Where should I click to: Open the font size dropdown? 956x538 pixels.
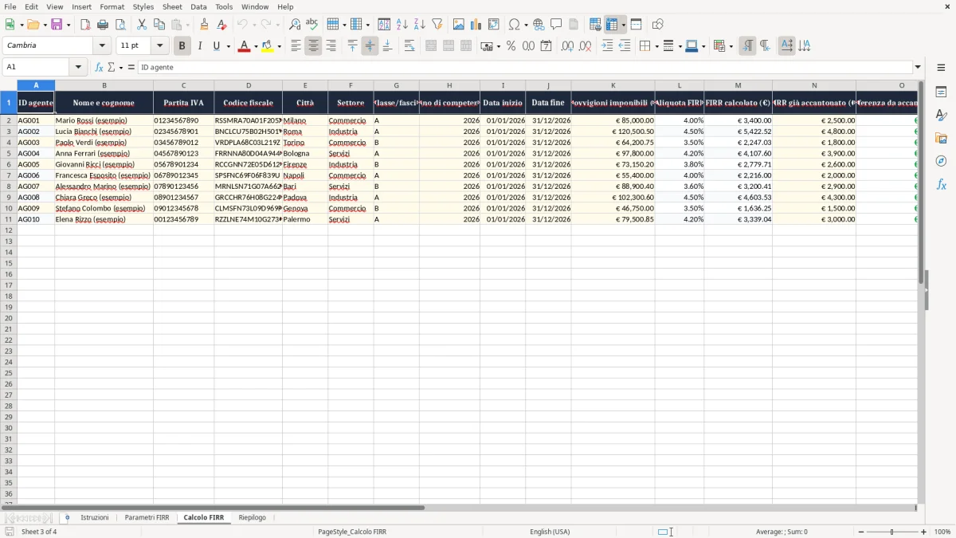pyautogui.click(x=159, y=45)
